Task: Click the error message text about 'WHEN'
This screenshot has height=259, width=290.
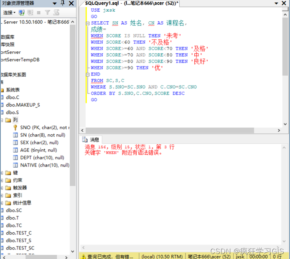Action: point(124,153)
